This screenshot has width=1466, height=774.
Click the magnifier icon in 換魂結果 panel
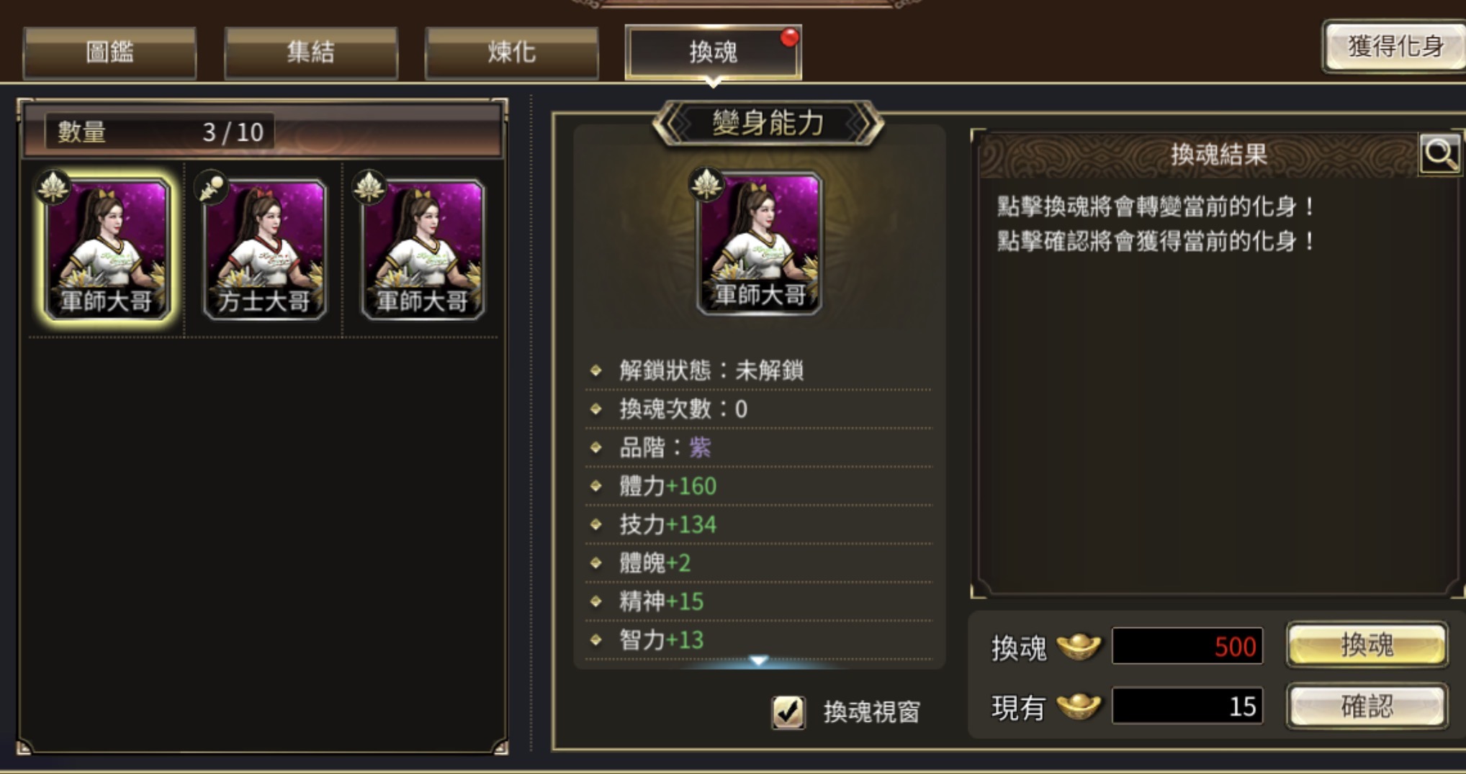coord(1439,154)
